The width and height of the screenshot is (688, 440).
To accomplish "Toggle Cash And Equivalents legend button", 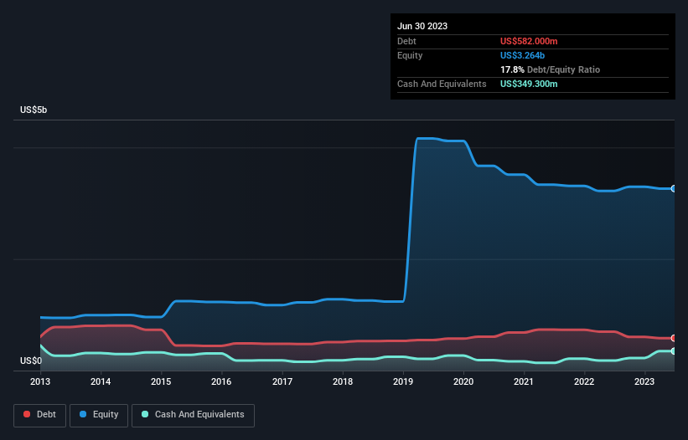I will (193, 415).
